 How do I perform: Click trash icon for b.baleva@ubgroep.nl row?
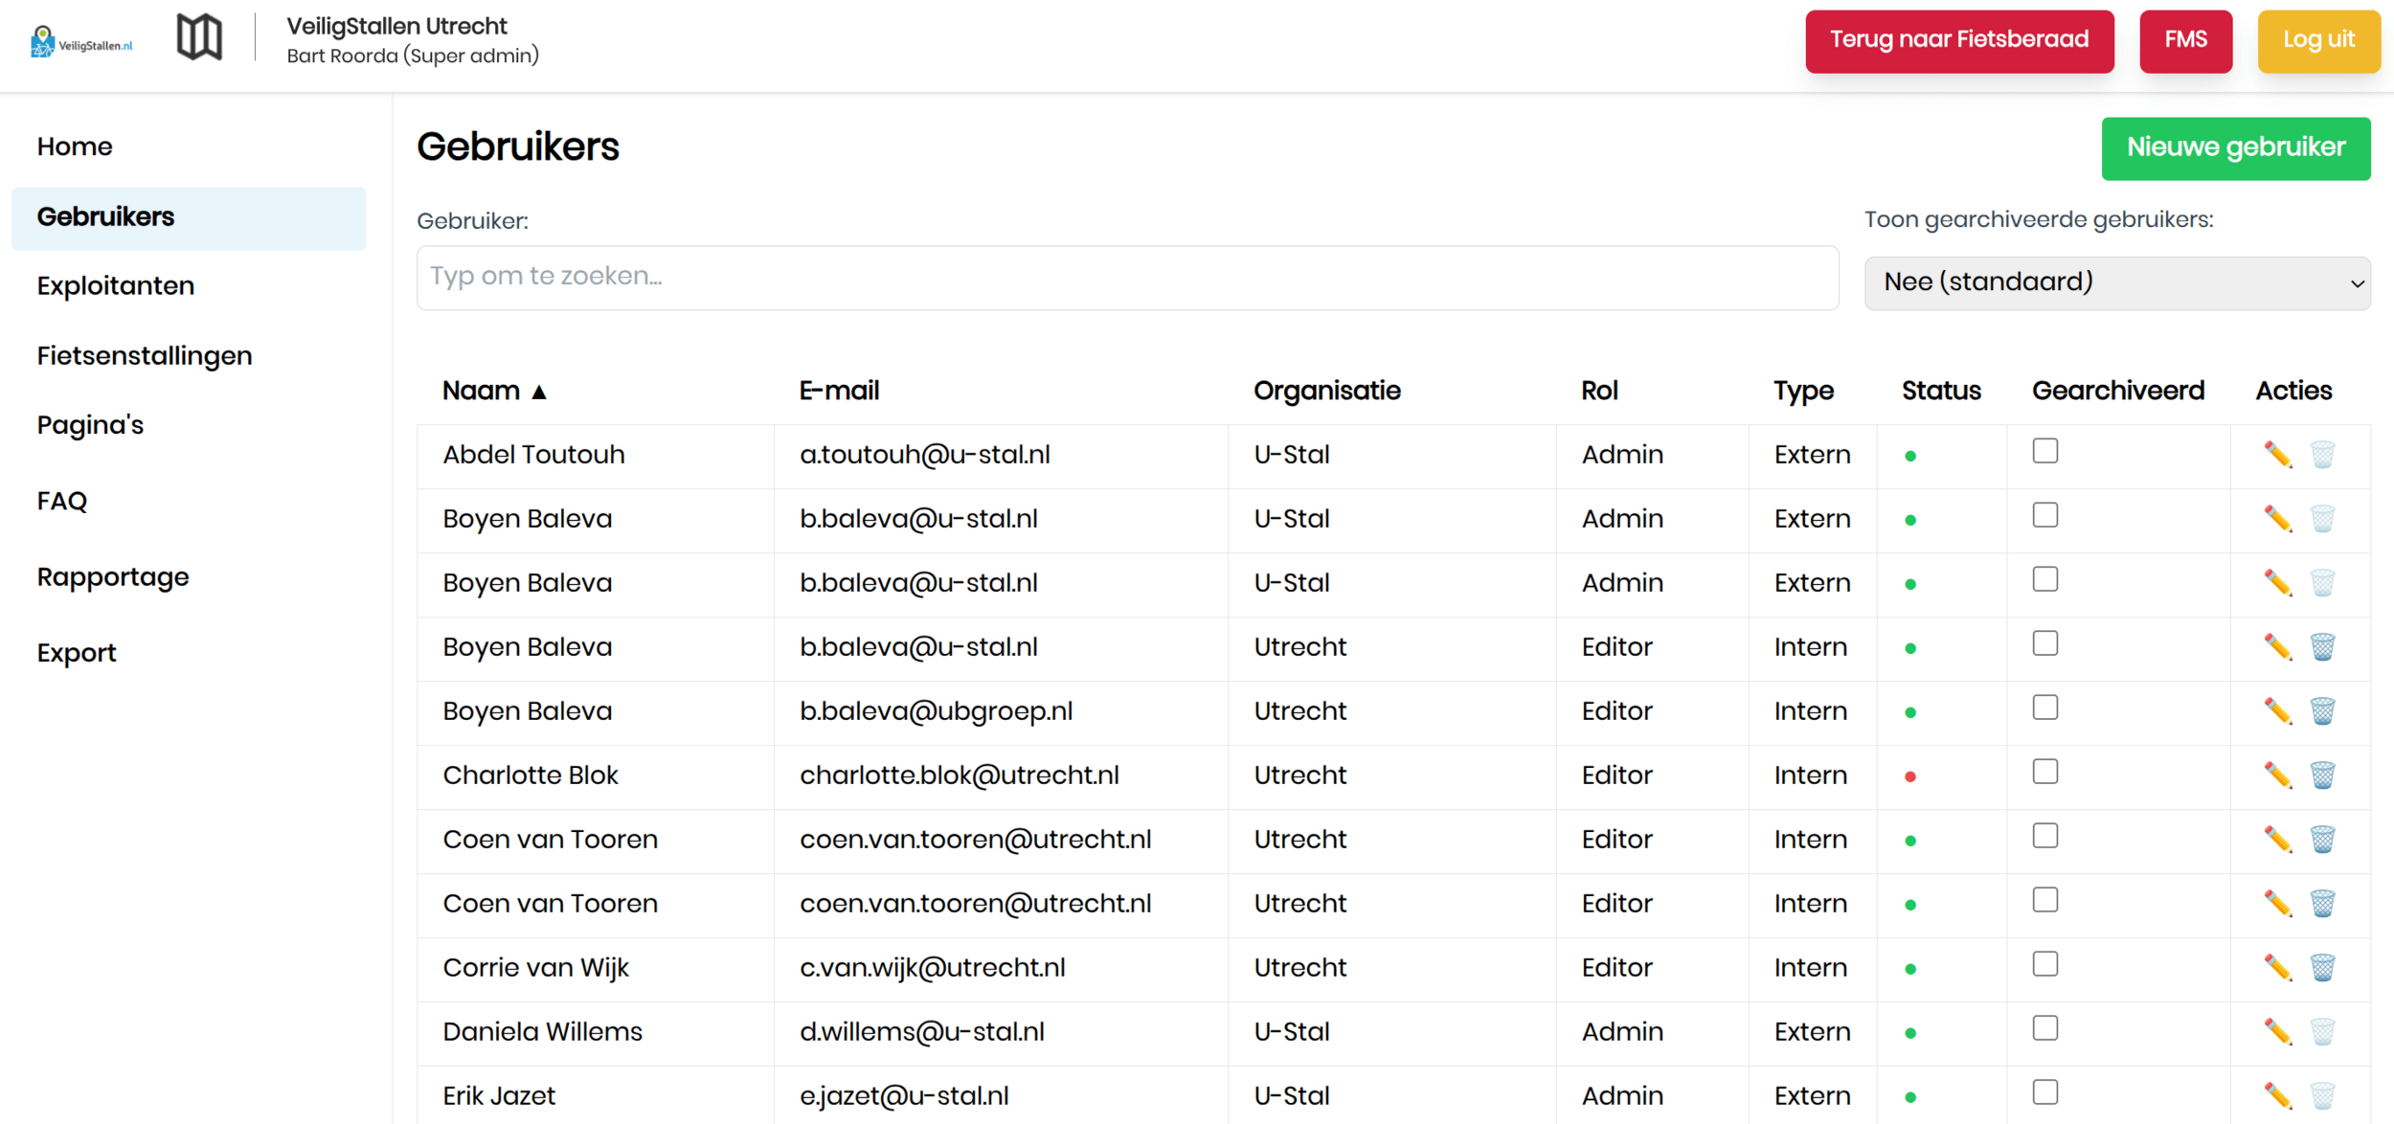(2322, 710)
